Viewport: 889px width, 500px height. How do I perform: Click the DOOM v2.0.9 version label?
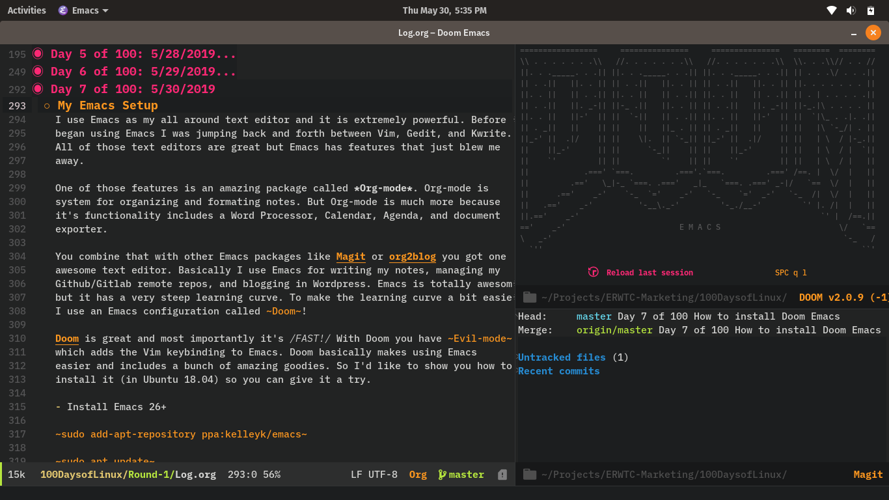[843, 298]
